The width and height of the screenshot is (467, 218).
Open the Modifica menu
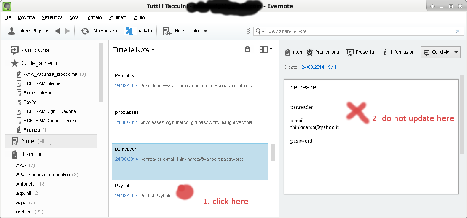(26, 18)
